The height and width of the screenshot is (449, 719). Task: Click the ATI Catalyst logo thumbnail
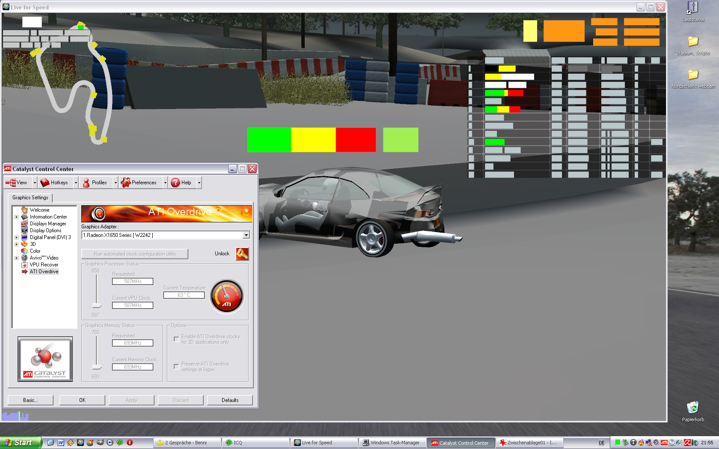click(x=45, y=359)
